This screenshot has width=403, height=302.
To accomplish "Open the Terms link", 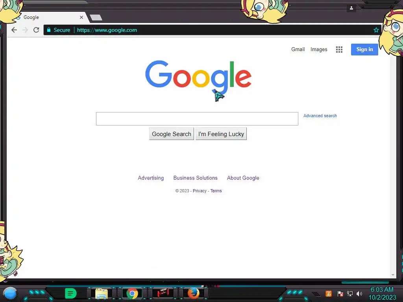I will (216, 191).
